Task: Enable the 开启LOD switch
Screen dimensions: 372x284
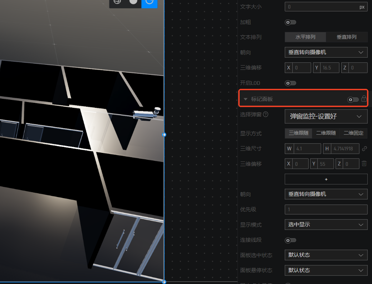Action: pos(290,83)
